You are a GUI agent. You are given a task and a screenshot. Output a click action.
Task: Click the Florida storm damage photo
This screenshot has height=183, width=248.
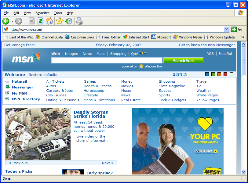pyautogui.click(x=38, y=134)
